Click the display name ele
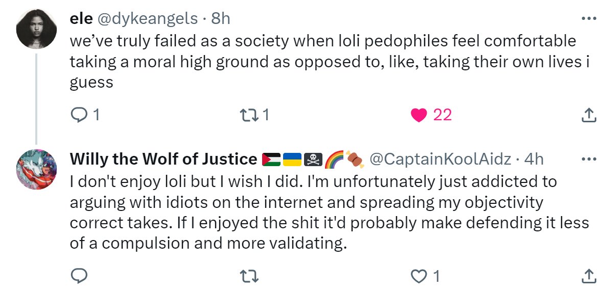 81,18
